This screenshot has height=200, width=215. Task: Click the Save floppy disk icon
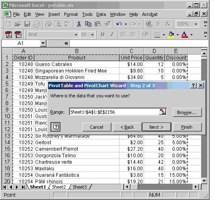pyautogui.click(x=27, y=24)
